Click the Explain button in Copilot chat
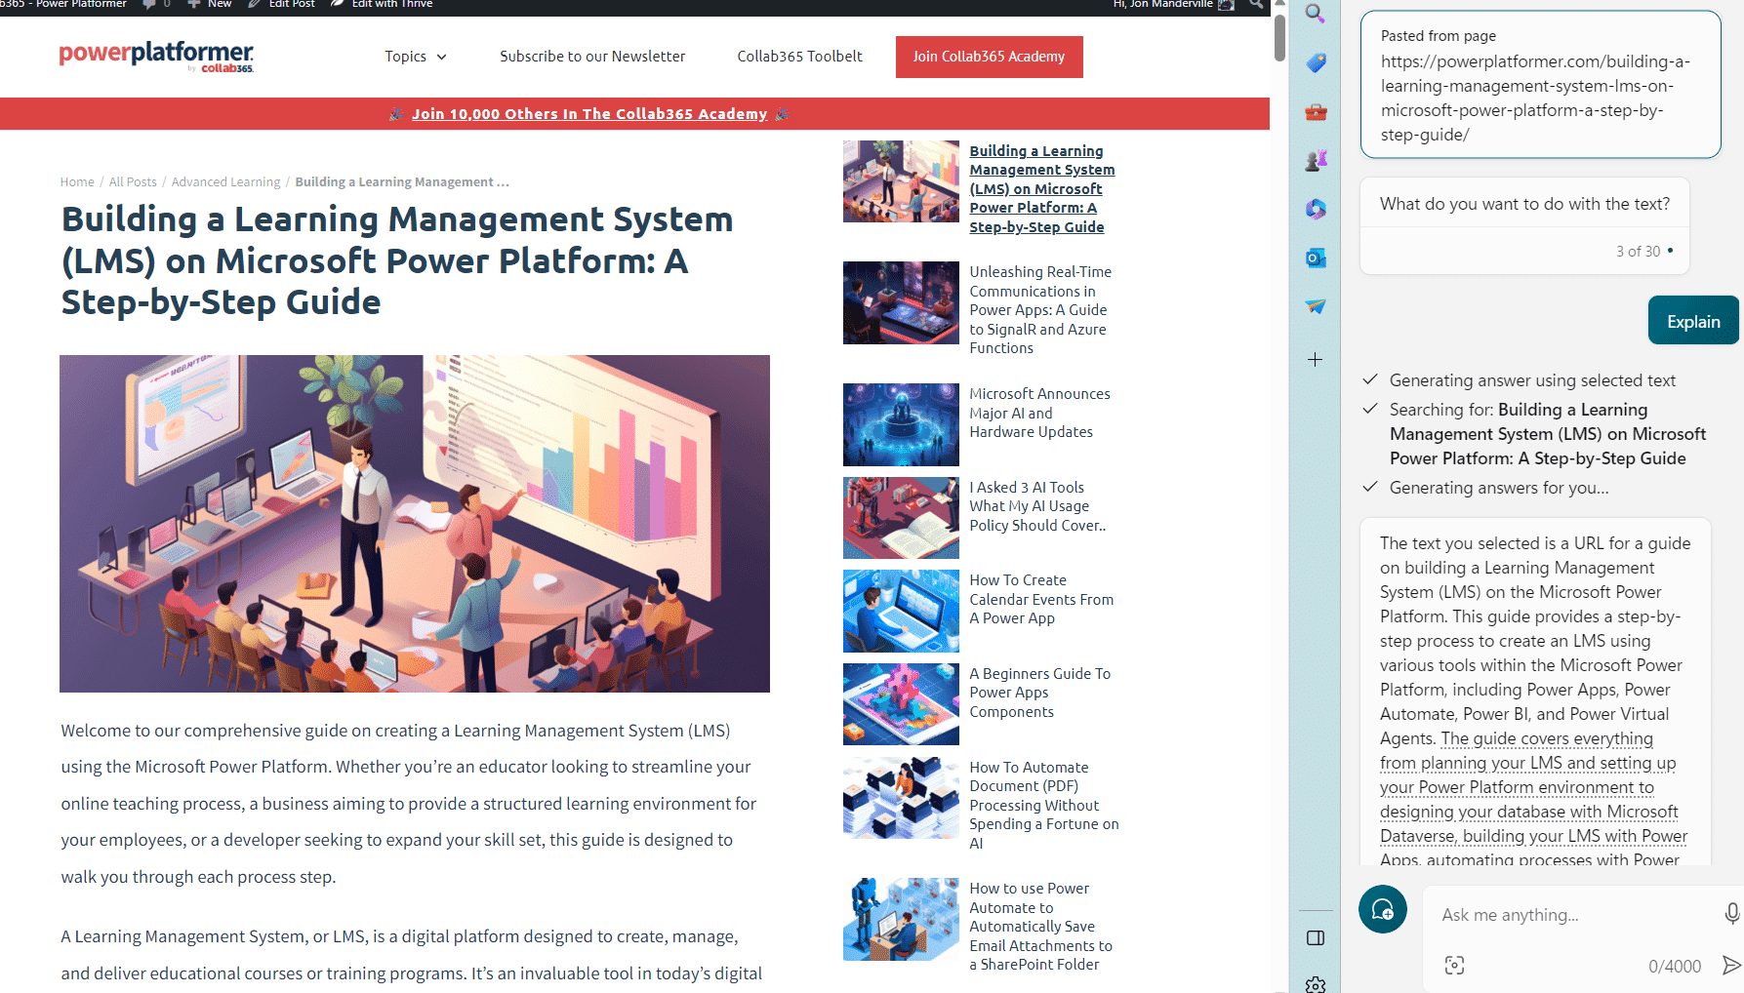The image size is (1744, 993). pos(1692,321)
